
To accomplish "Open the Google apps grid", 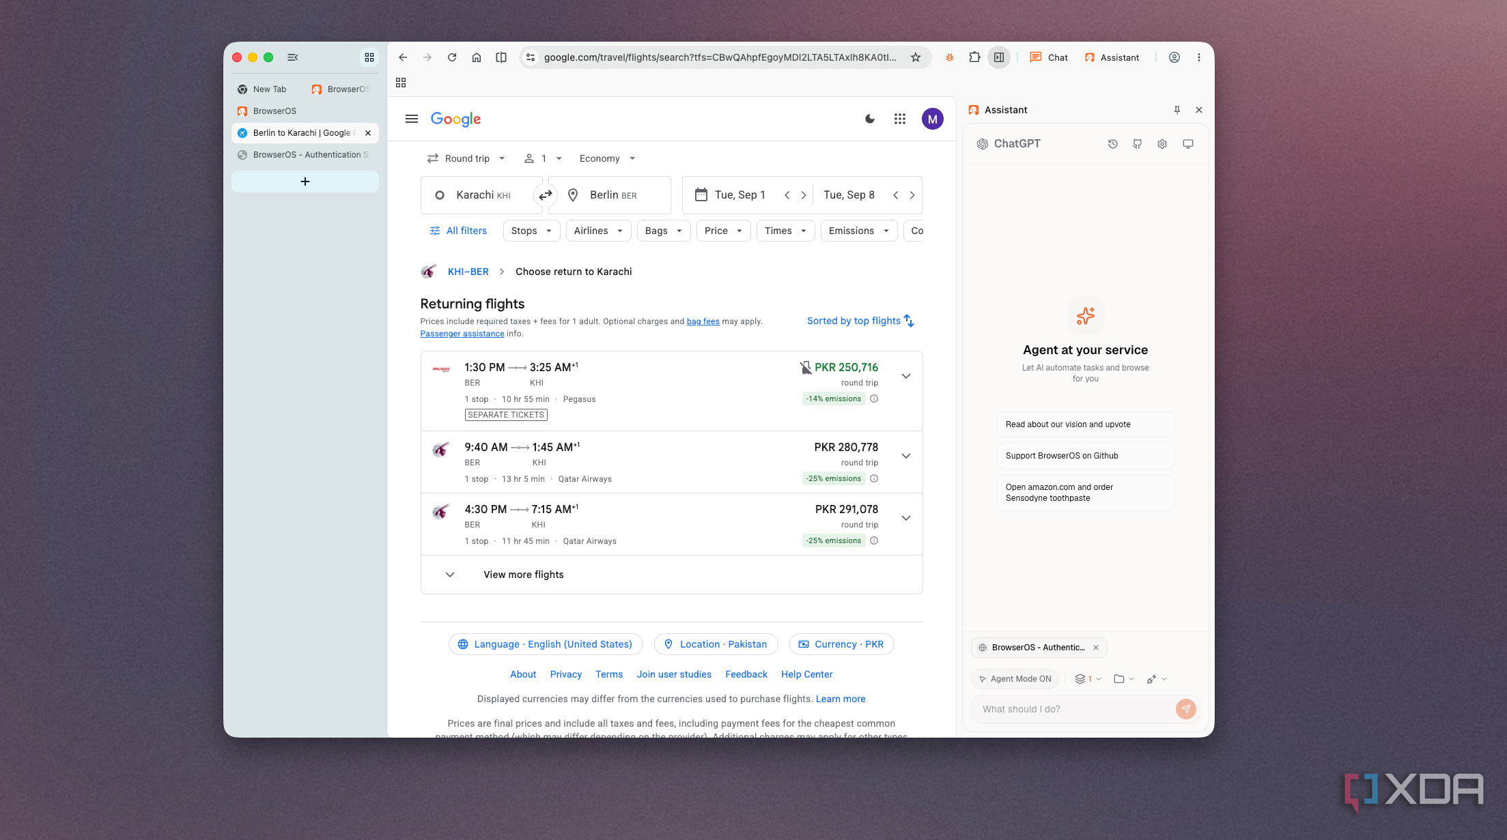I will (900, 119).
